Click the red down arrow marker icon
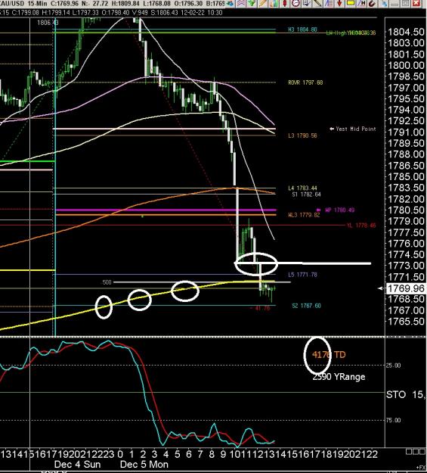 tap(339, 3)
